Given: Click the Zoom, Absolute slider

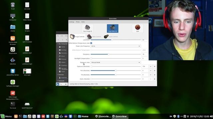Looking at the screenshot, I should click(x=115, y=79).
